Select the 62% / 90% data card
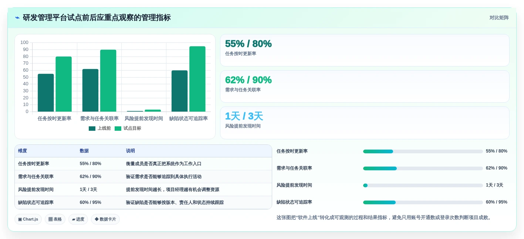 pyautogui.click(x=365, y=86)
